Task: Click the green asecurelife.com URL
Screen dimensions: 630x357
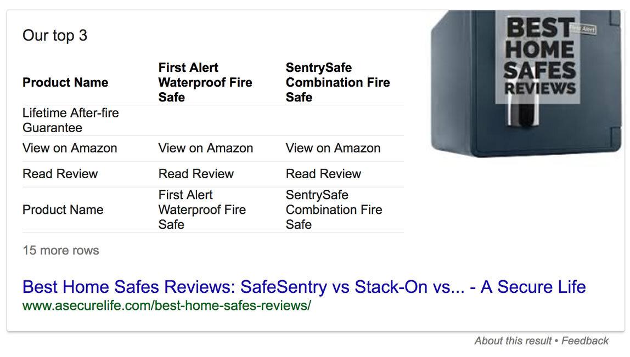Action: [x=166, y=305]
